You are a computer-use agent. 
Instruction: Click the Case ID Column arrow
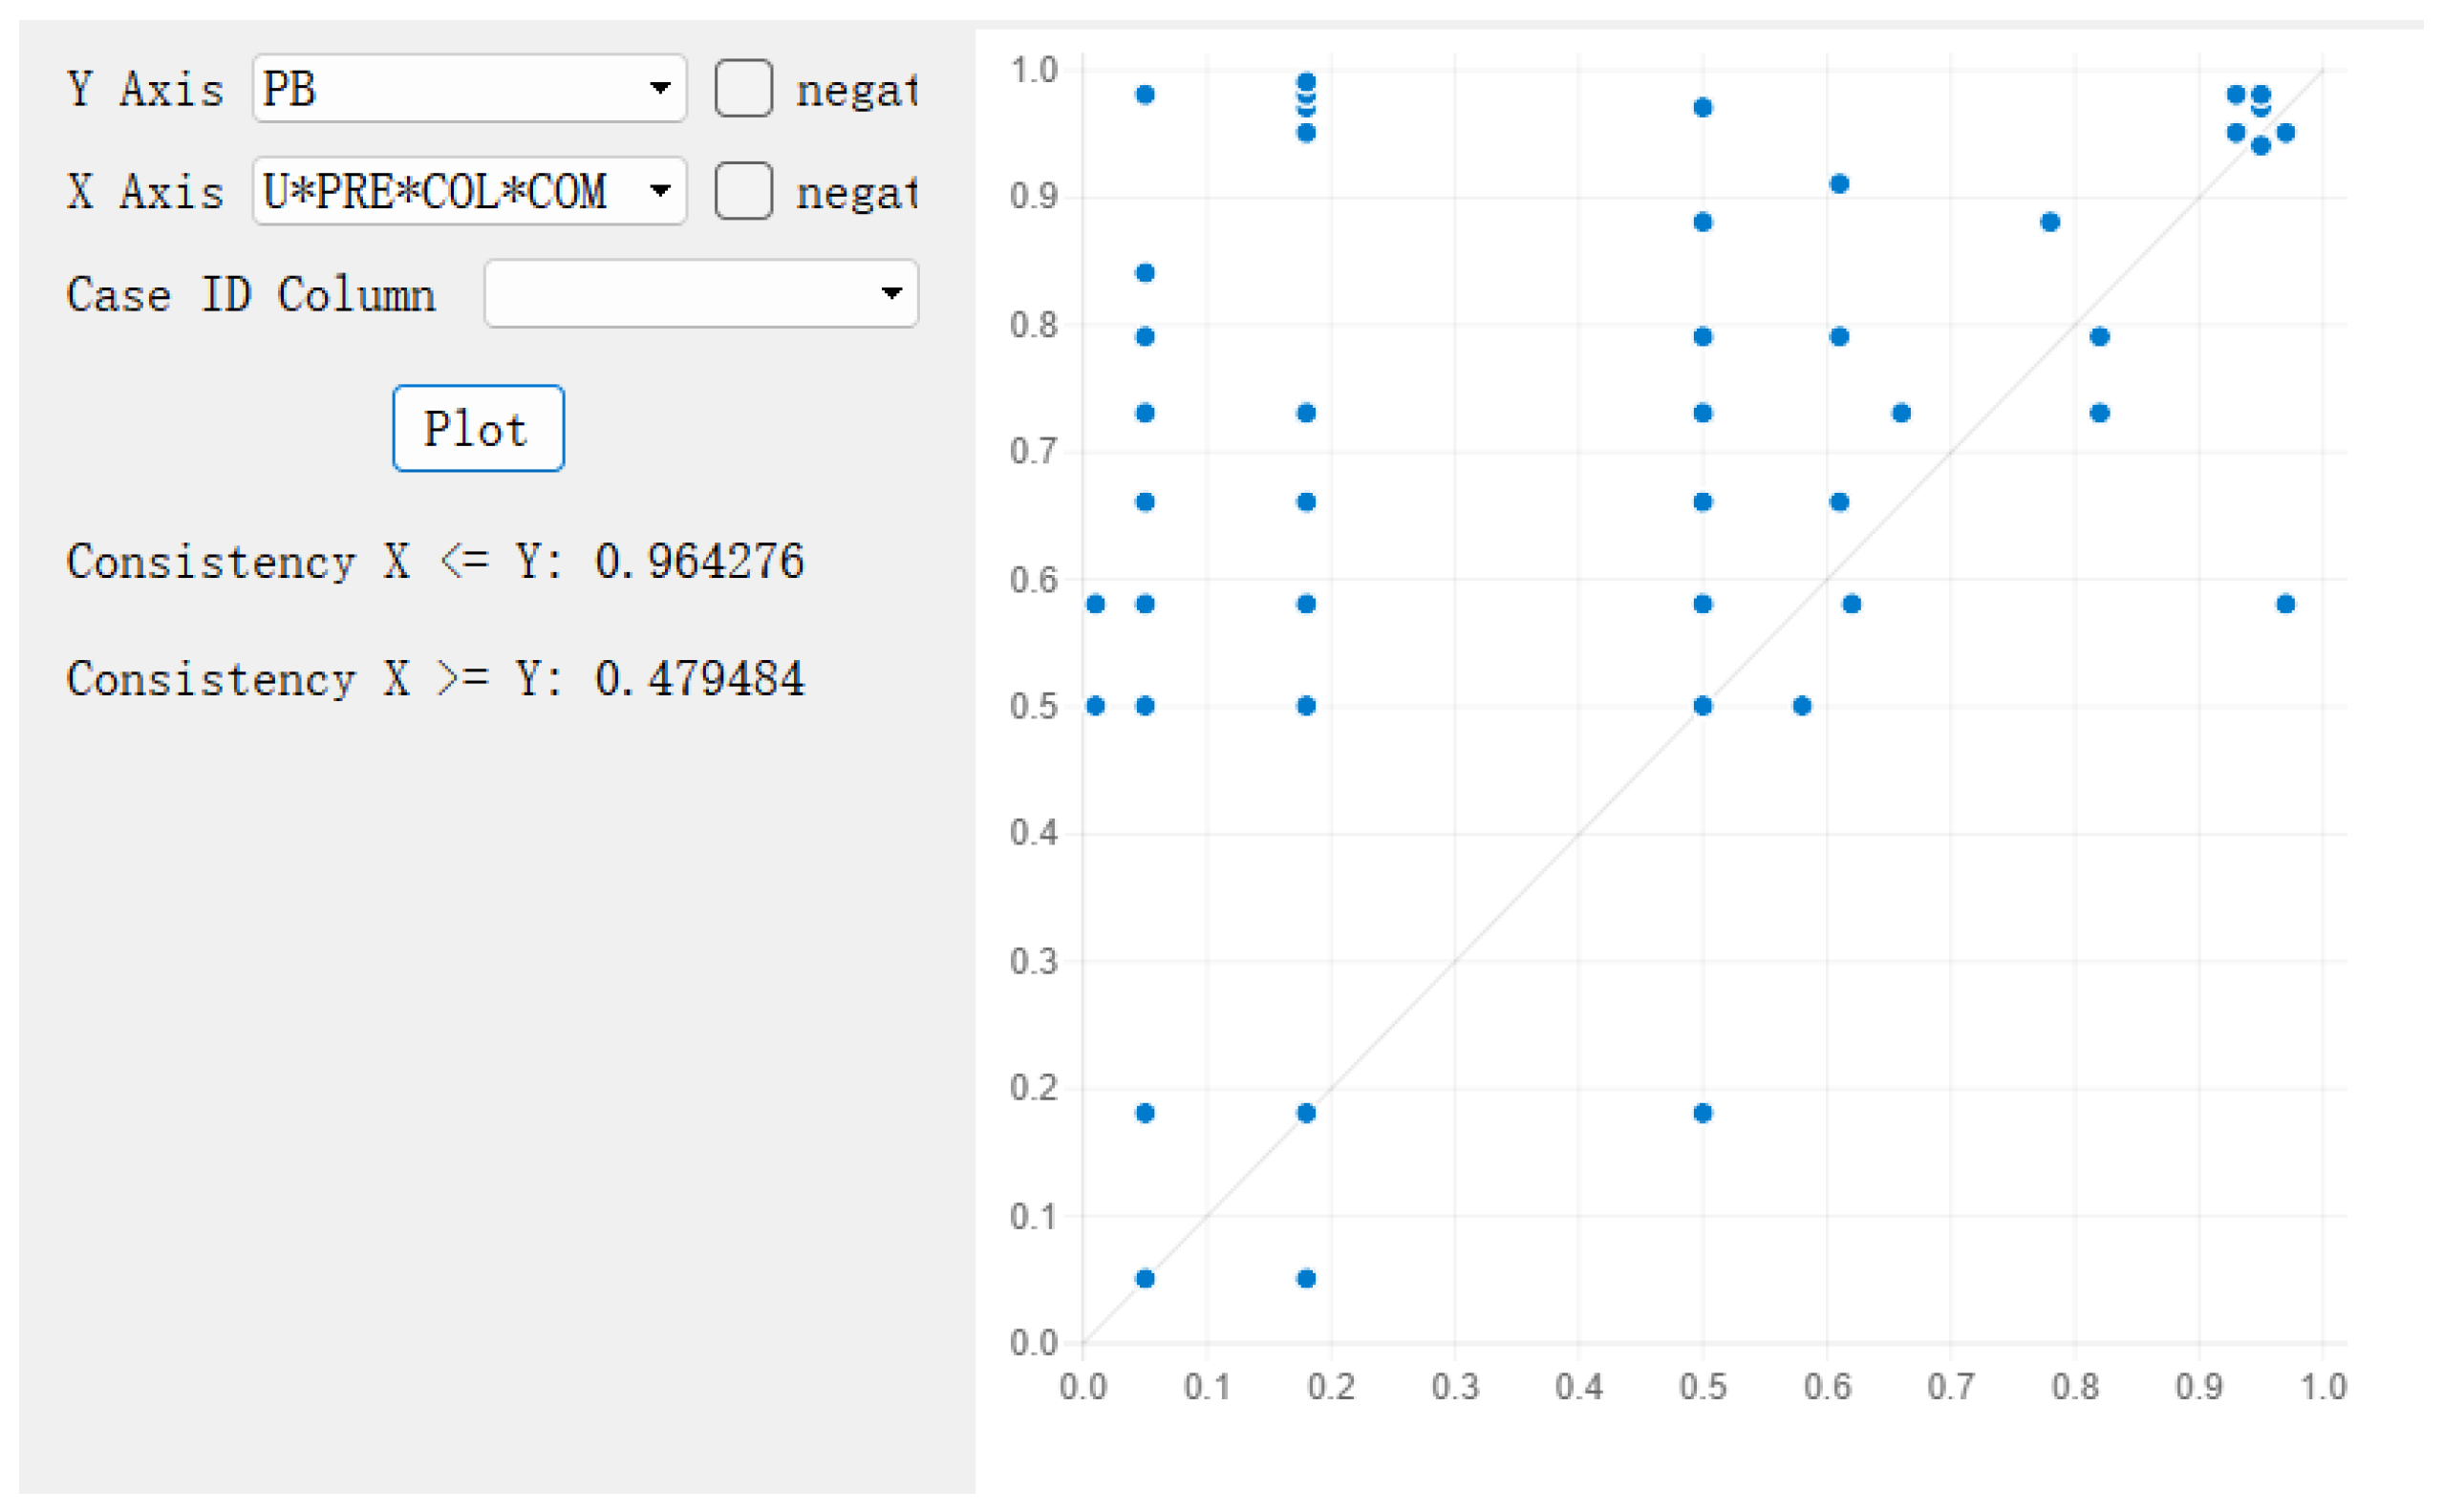[x=891, y=294]
